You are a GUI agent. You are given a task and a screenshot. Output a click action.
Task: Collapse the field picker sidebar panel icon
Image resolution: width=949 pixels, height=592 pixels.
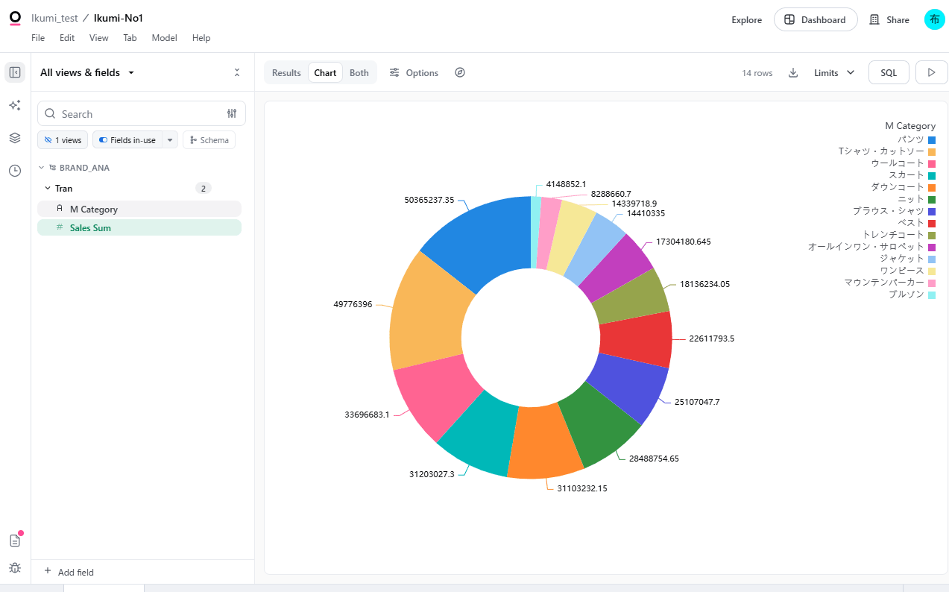pyautogui.click(x=15, y=72)
